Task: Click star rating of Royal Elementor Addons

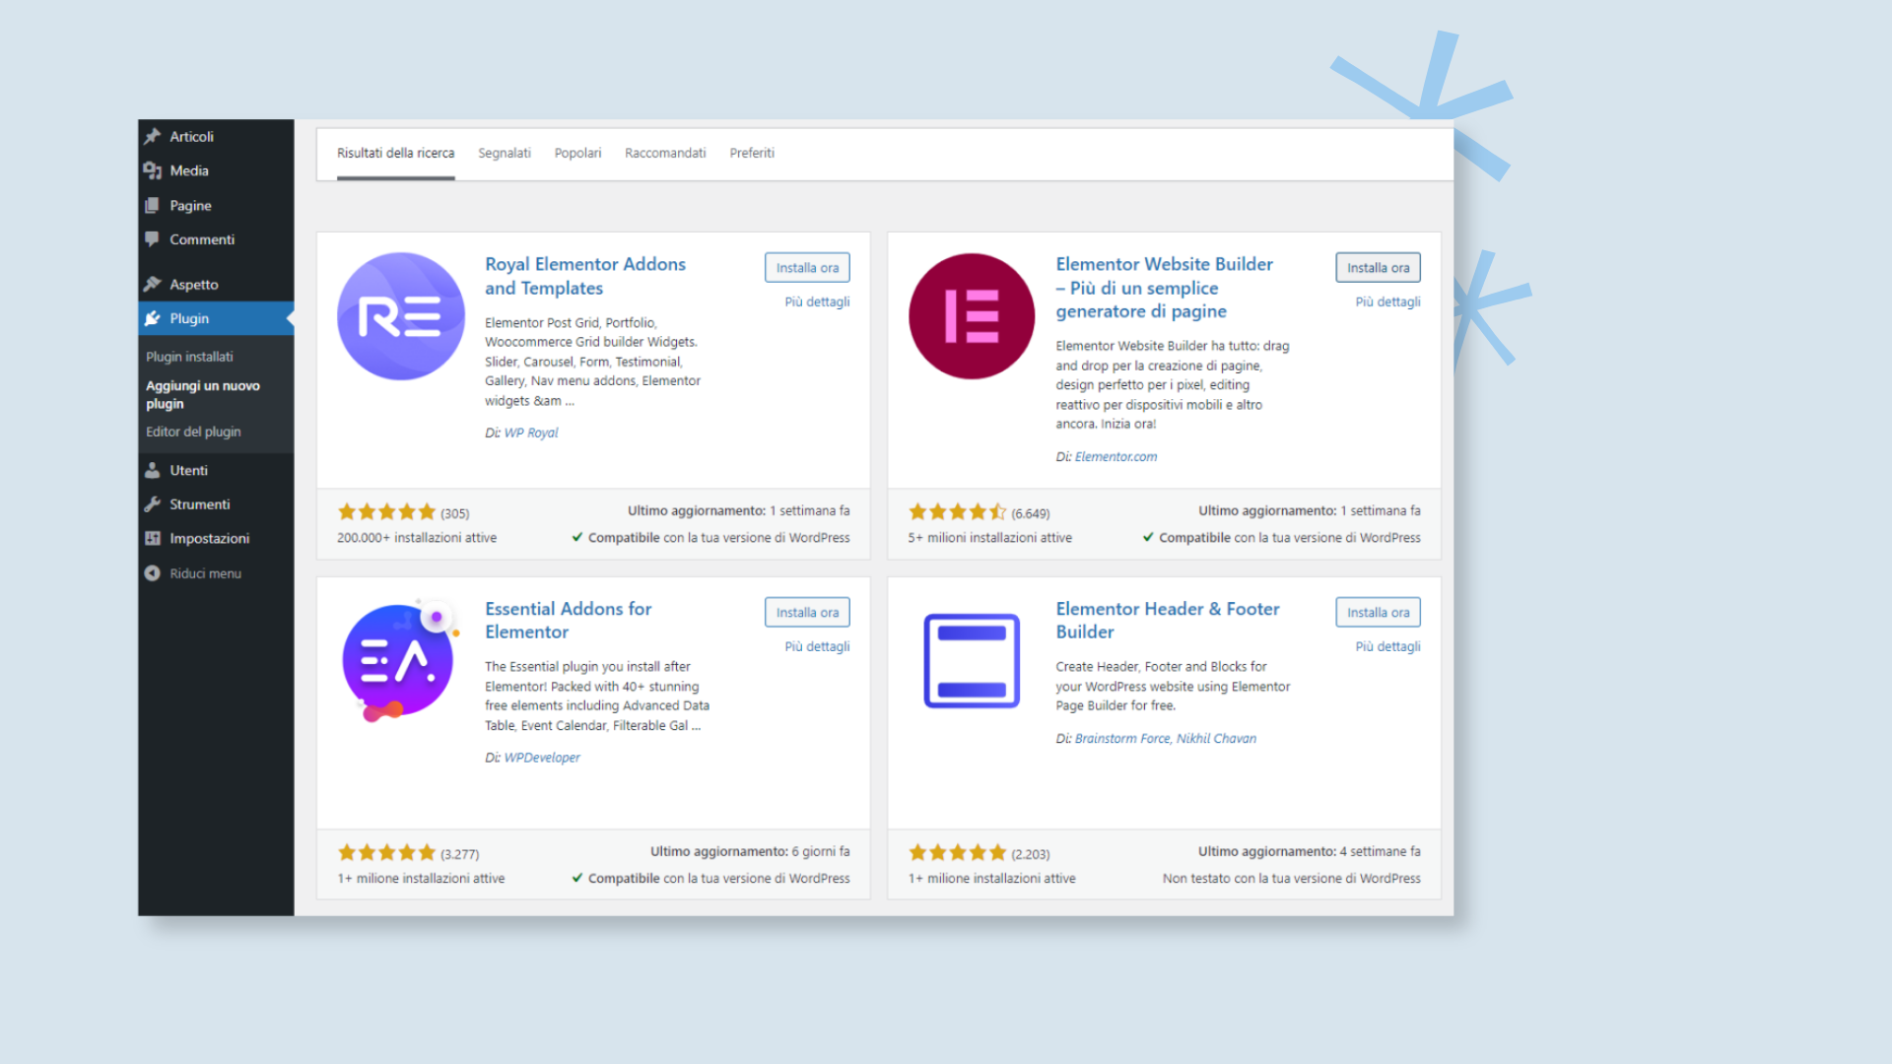Action: [x=386, y=512]
